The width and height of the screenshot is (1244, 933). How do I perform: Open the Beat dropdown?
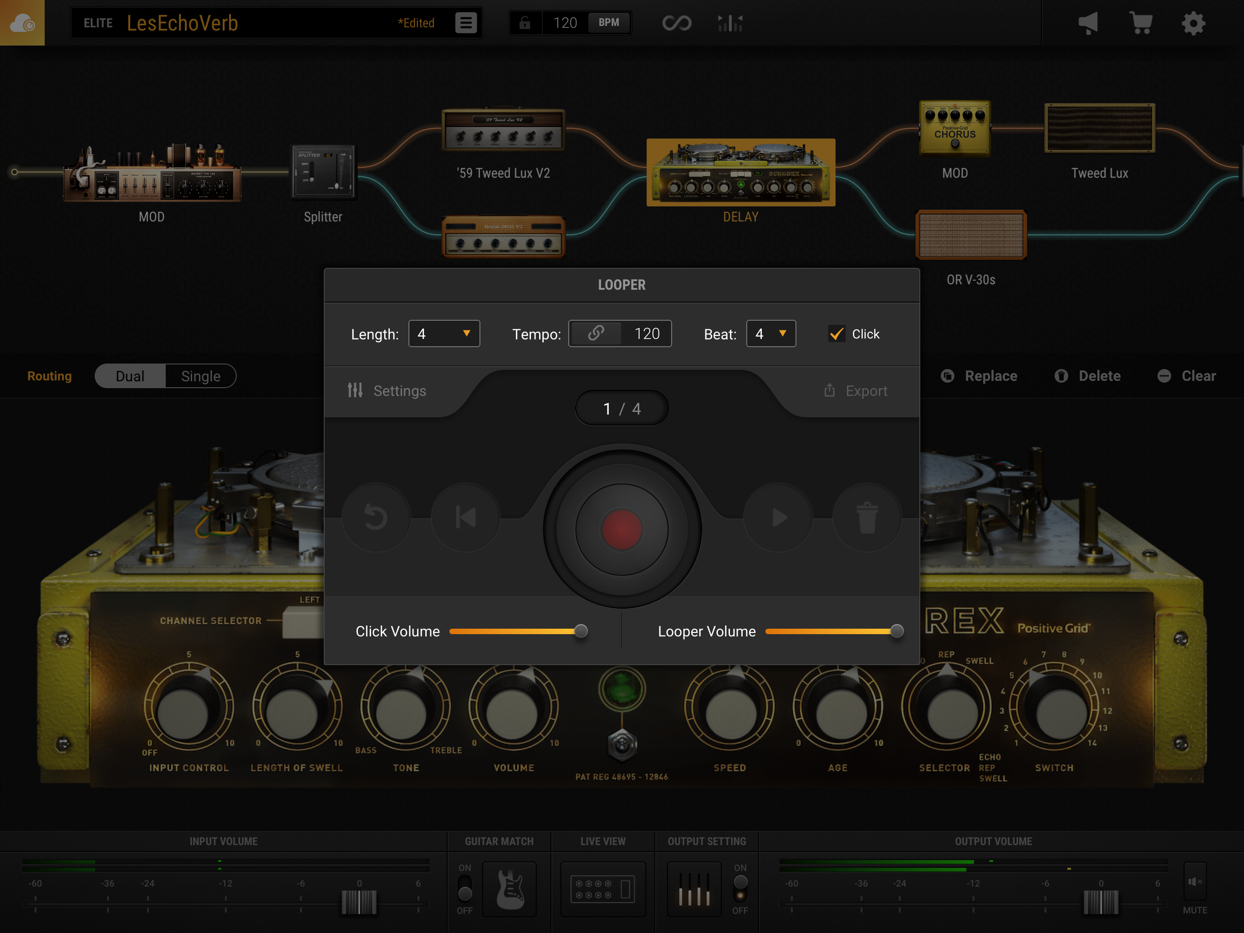pos(770,333)
